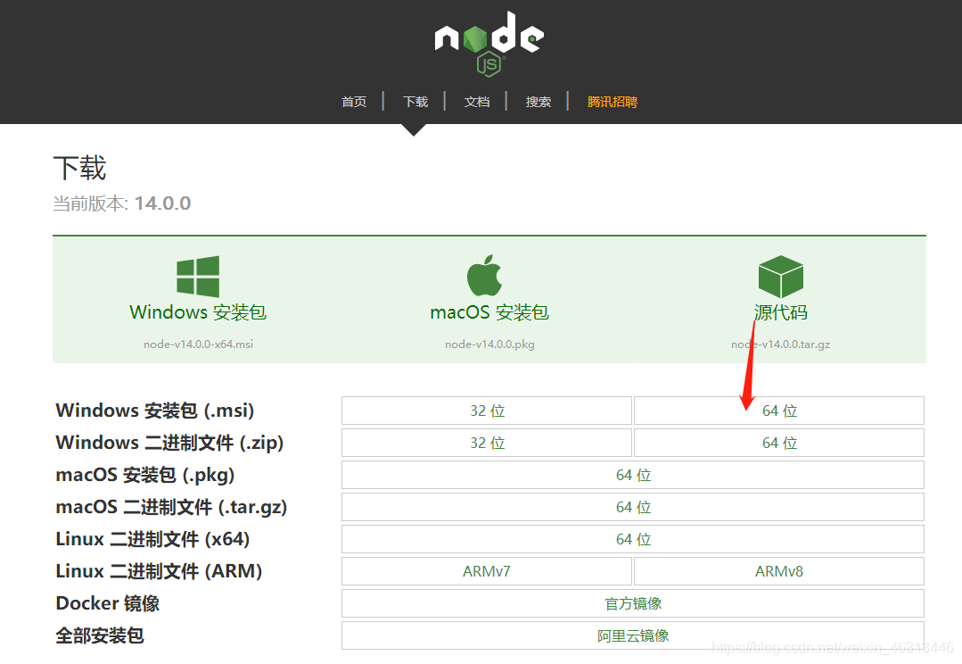Click the Node.js logo in the header
962x664 pixels.
tap(489, 44)
